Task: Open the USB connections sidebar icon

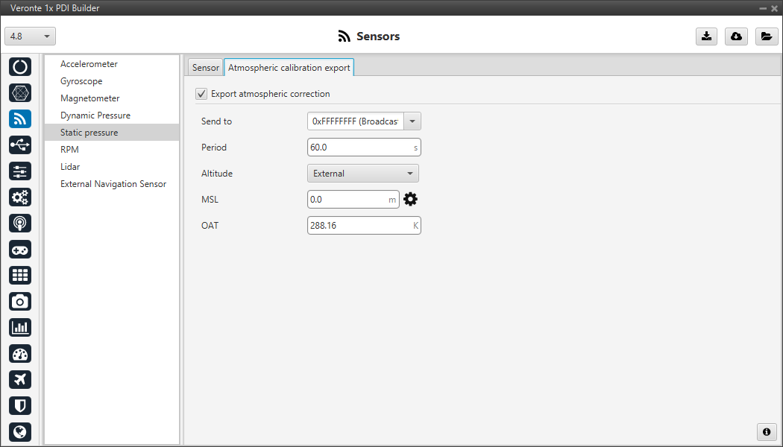Action: pos(20,145)
